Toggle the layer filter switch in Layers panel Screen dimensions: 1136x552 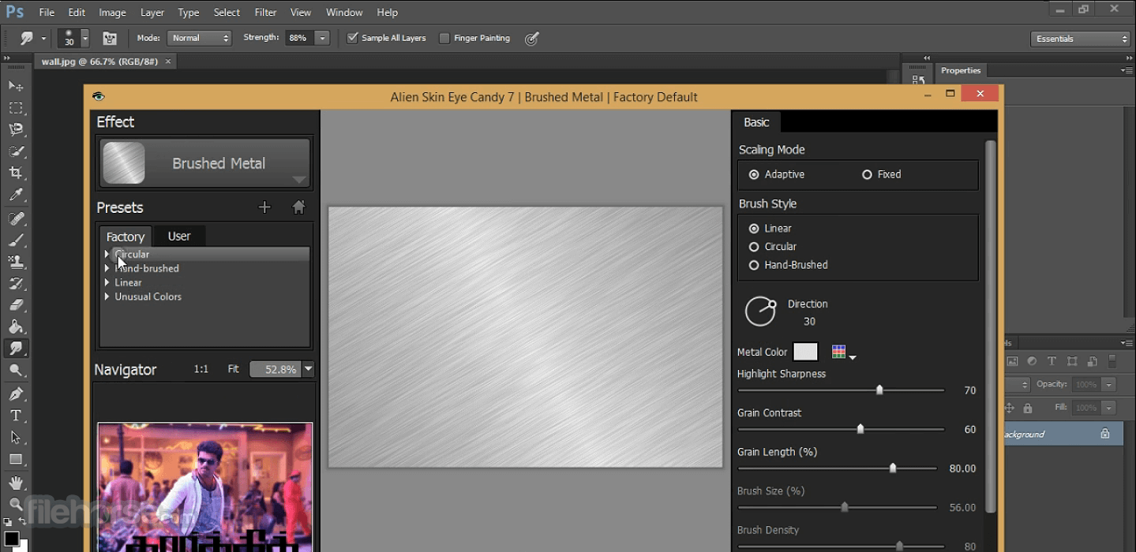[x=1112, y=361]
